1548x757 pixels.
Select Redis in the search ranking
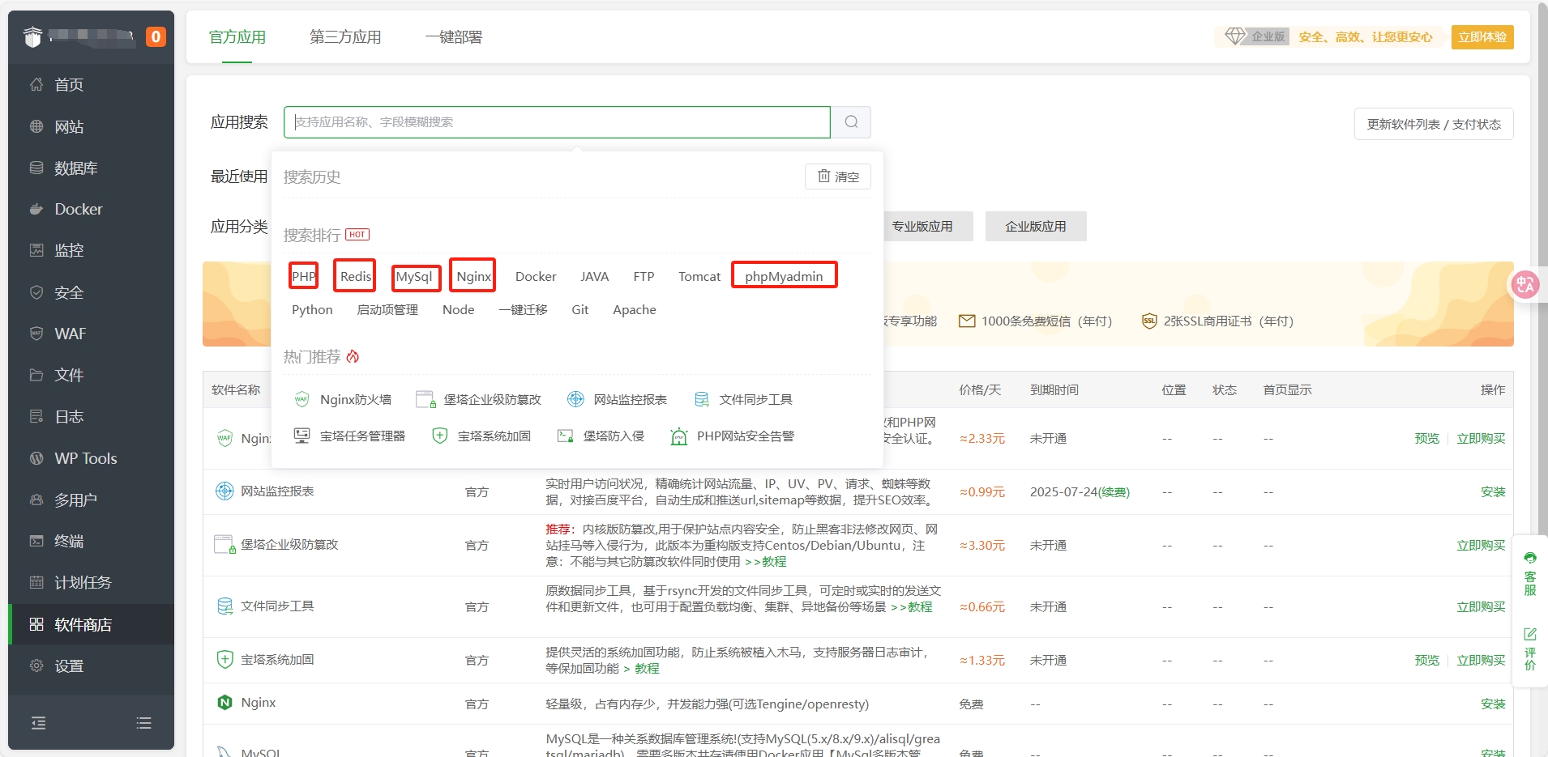[355, 276]
